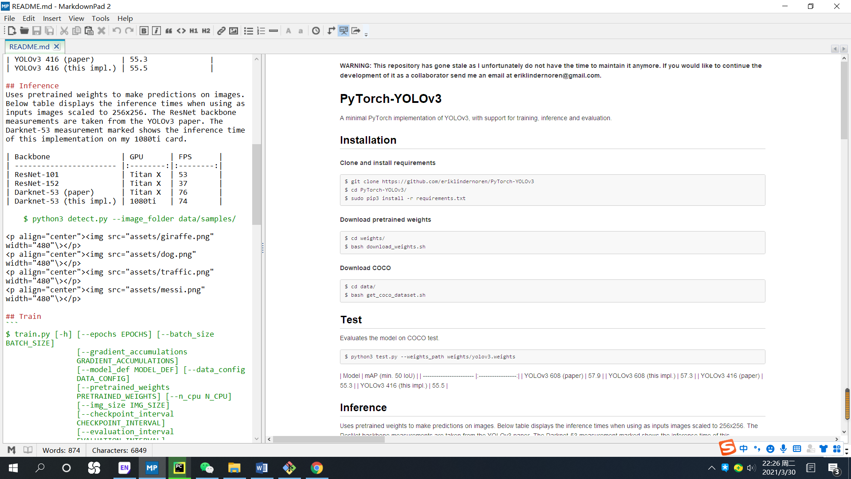
Task: Apply Heading 1 formatting
Action: (x=194, y=31)
